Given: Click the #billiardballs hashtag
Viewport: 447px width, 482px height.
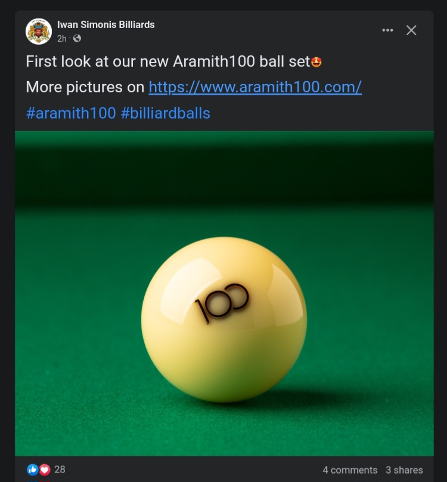Looking at the screenshot, I should pos(166,113).
